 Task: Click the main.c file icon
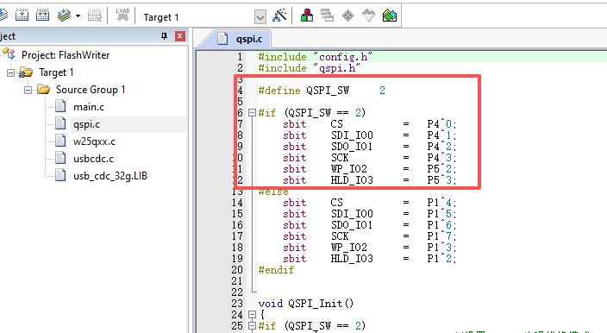(x=60, y=106)
